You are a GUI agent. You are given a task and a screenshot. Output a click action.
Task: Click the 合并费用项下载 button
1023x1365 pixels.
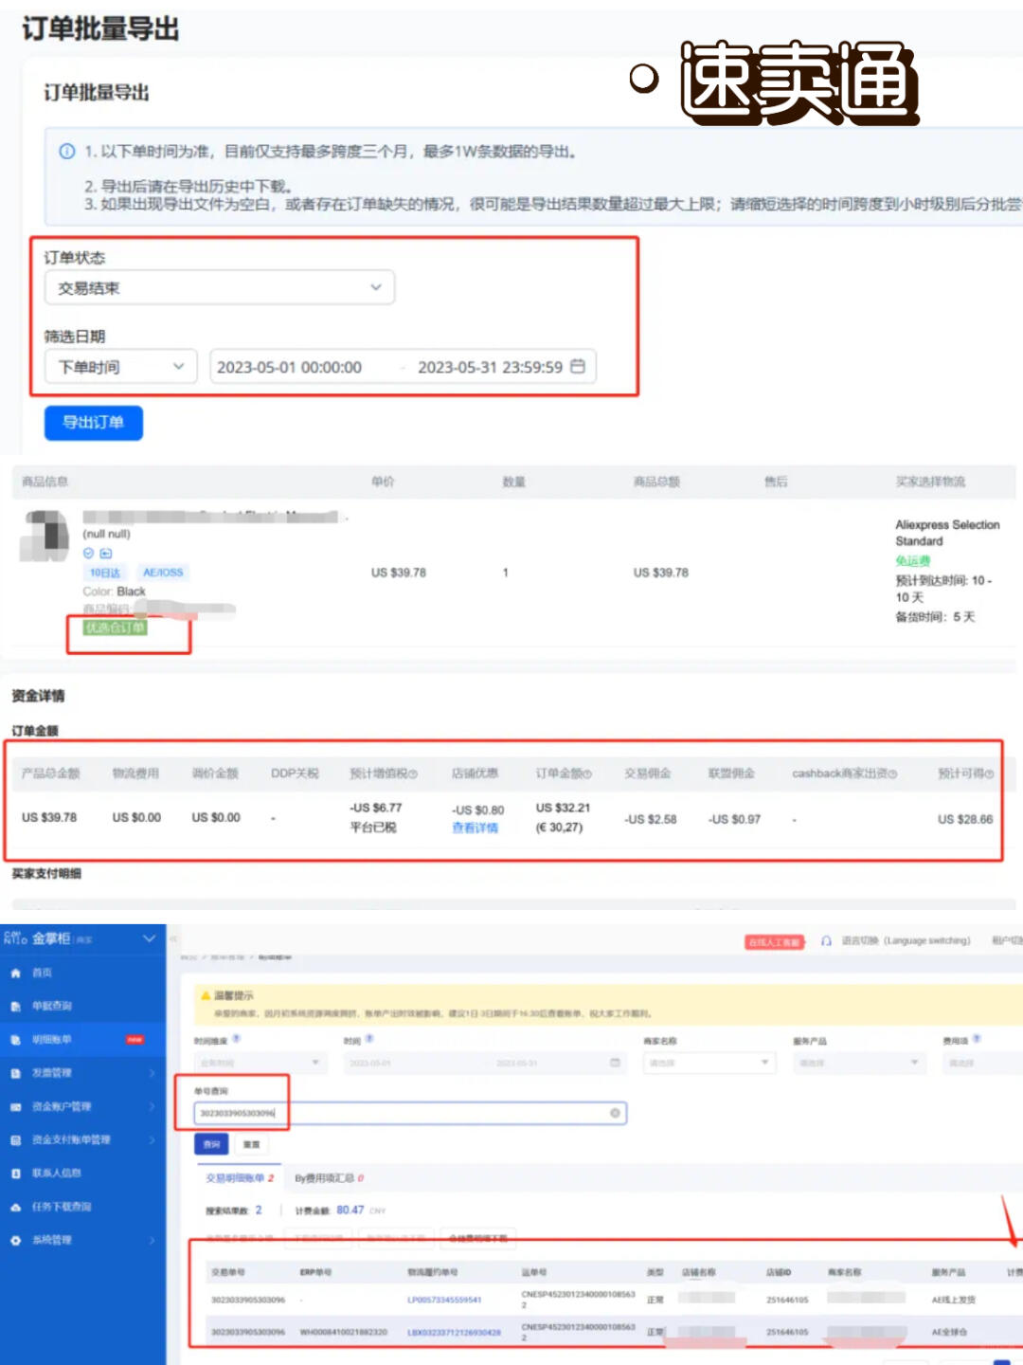point(477,1238)
